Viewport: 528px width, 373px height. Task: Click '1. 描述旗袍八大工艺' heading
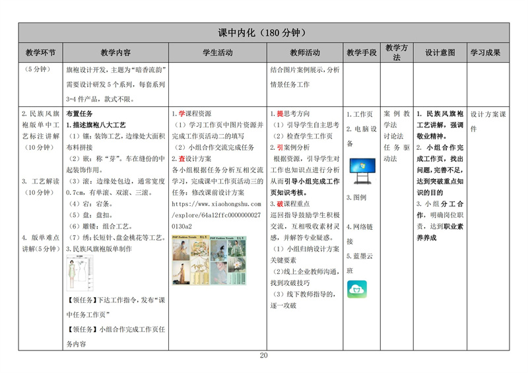point(96,125)
